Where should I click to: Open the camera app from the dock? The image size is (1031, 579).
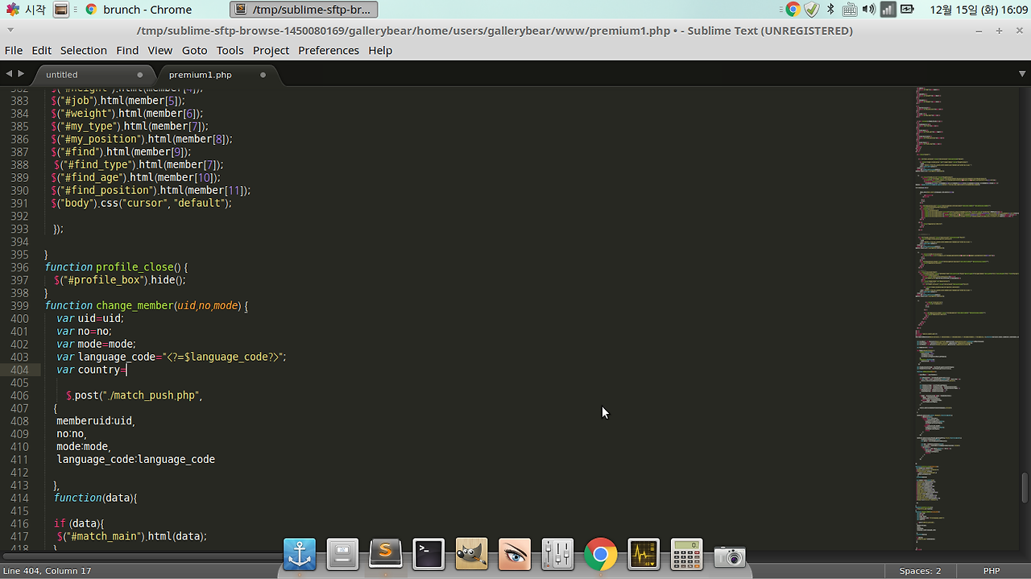point(729,554)
